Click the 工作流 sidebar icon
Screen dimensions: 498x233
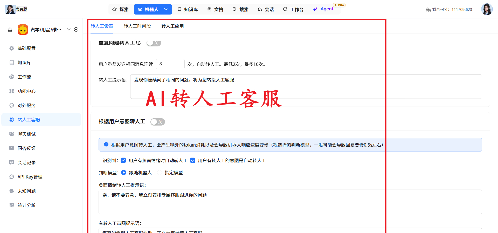click(12, 77)
